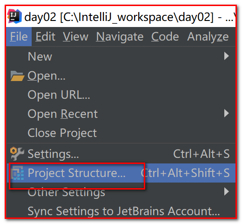Open Settings... from the File menu

click(121, 154)
